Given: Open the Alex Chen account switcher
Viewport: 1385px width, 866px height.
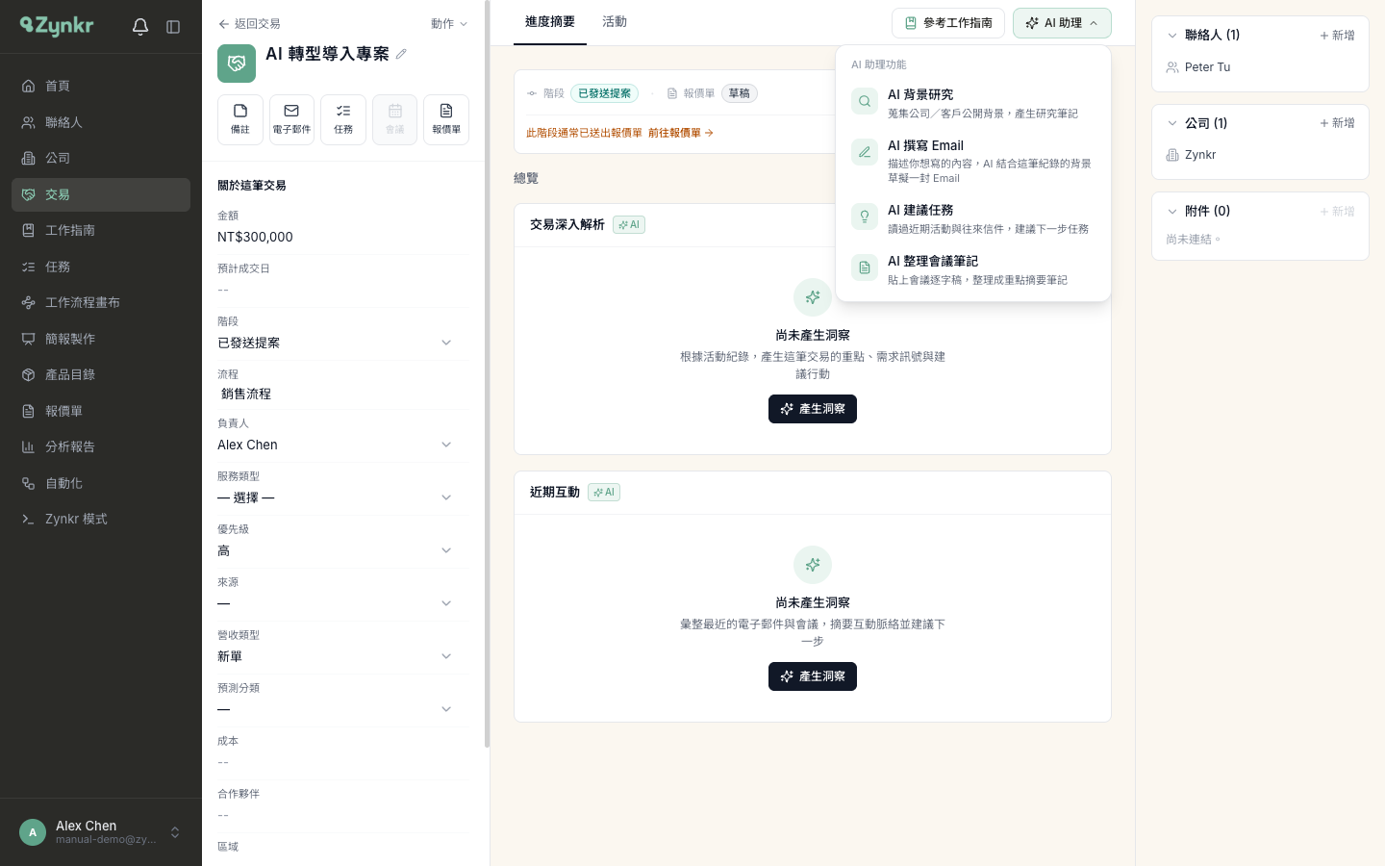Looking at the screenshot, I should point(101,832).
